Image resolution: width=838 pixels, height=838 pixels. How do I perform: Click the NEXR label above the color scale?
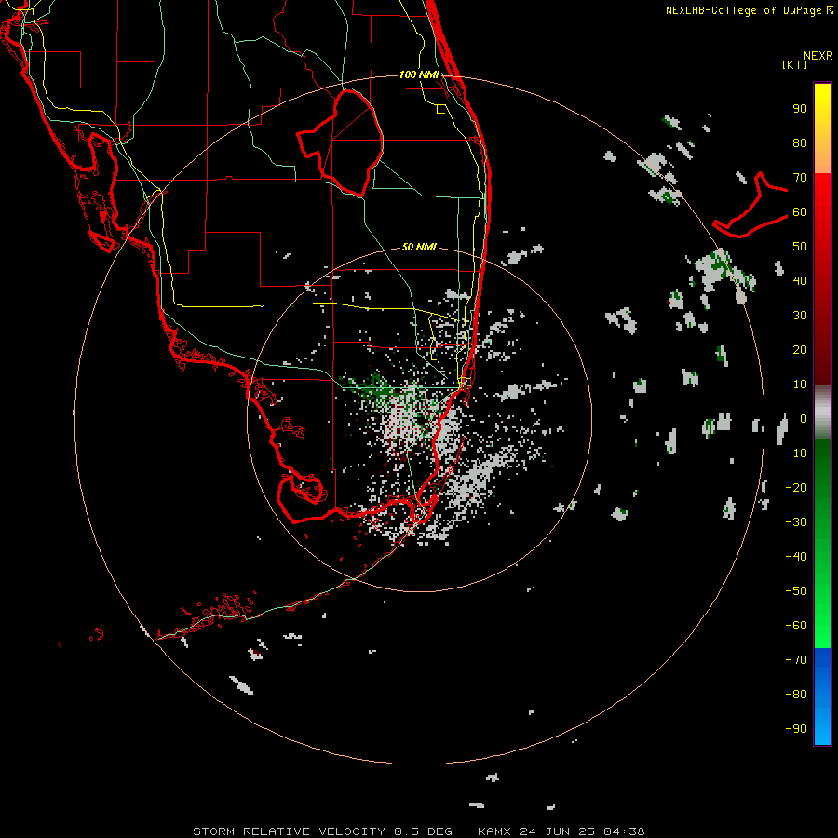[818, 56]
